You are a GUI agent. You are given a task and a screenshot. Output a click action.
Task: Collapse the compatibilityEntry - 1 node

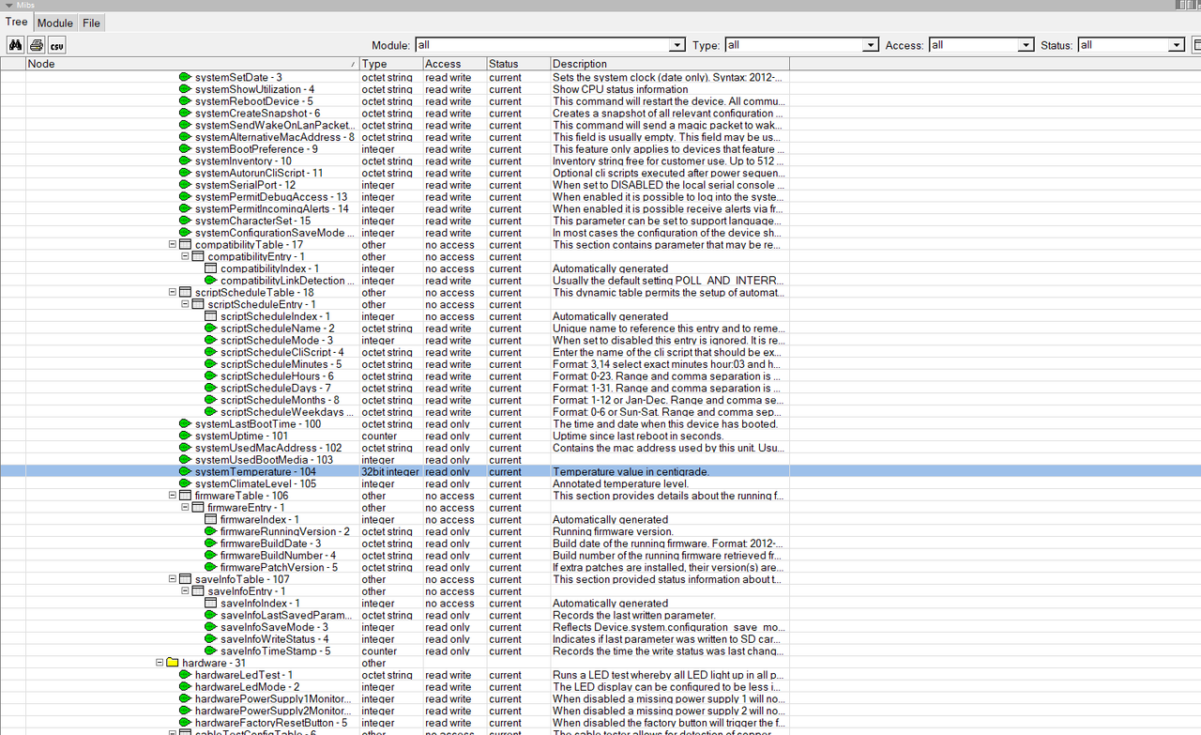pyautogui.click(x=186, y=257)
